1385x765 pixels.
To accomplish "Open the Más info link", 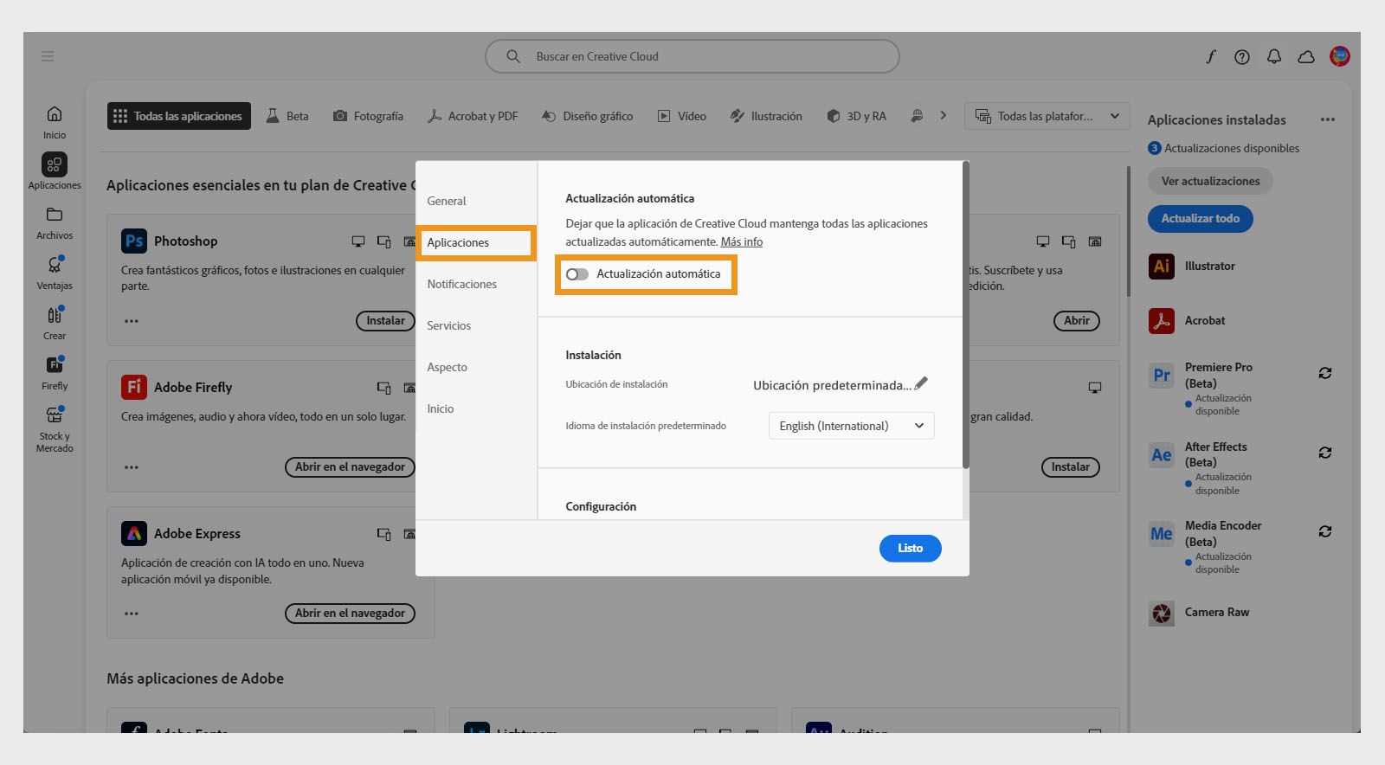I will [x=742, y=242].
